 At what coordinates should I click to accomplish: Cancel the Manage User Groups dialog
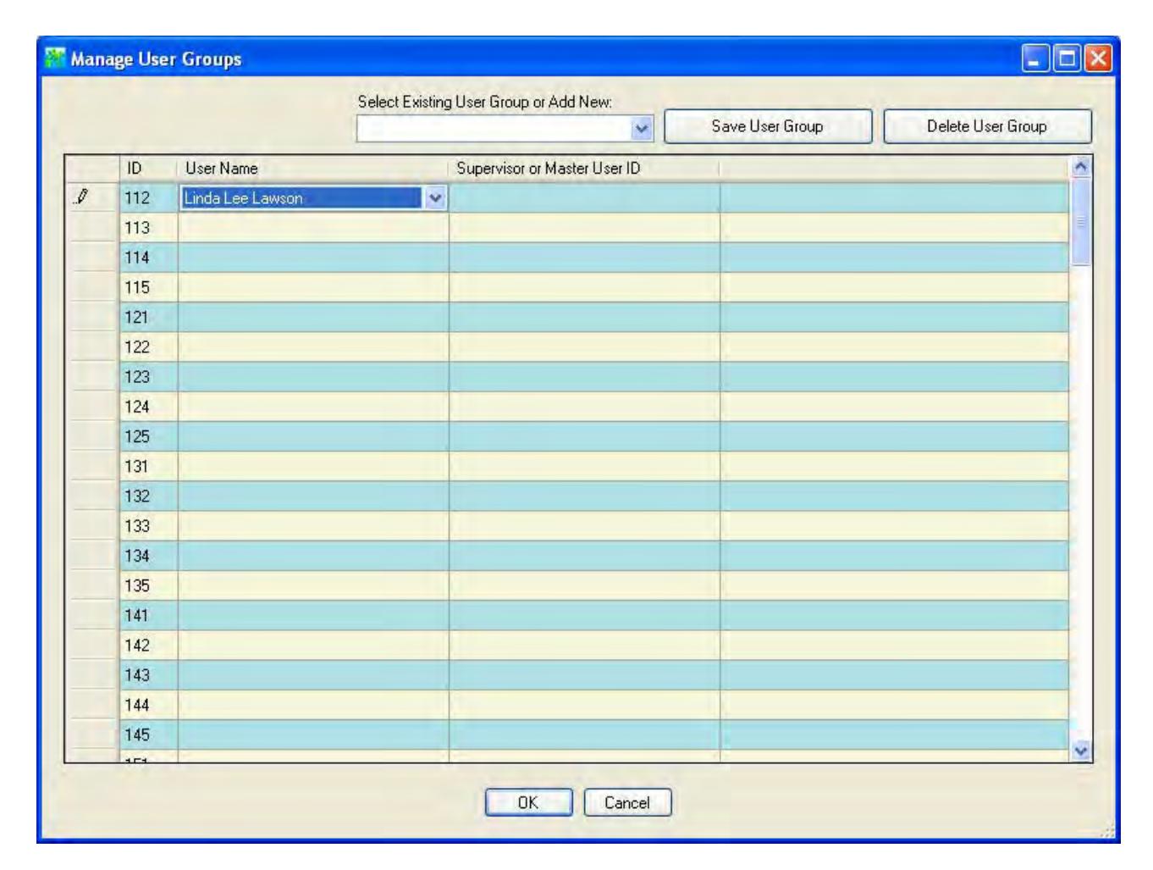tap(627, 802)
